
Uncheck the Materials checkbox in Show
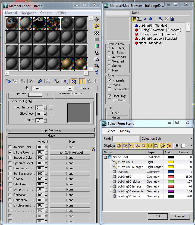(x=109, y=80)
